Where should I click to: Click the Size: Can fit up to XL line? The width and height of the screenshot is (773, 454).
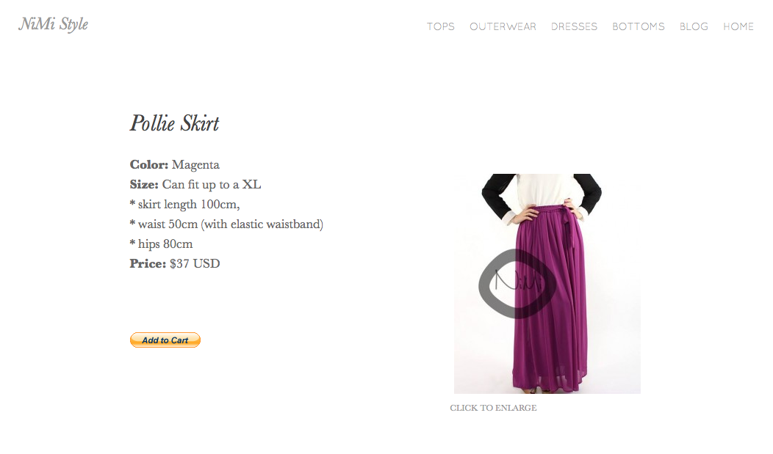(195, 184)
